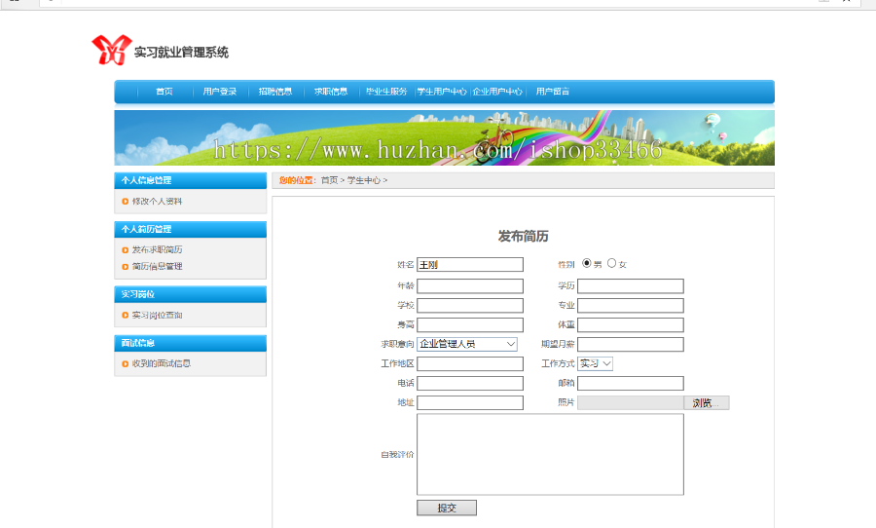Click 首页 in the breadcrumb path
The width and height of the screenshot is (876, 528).
coord(329,180)
